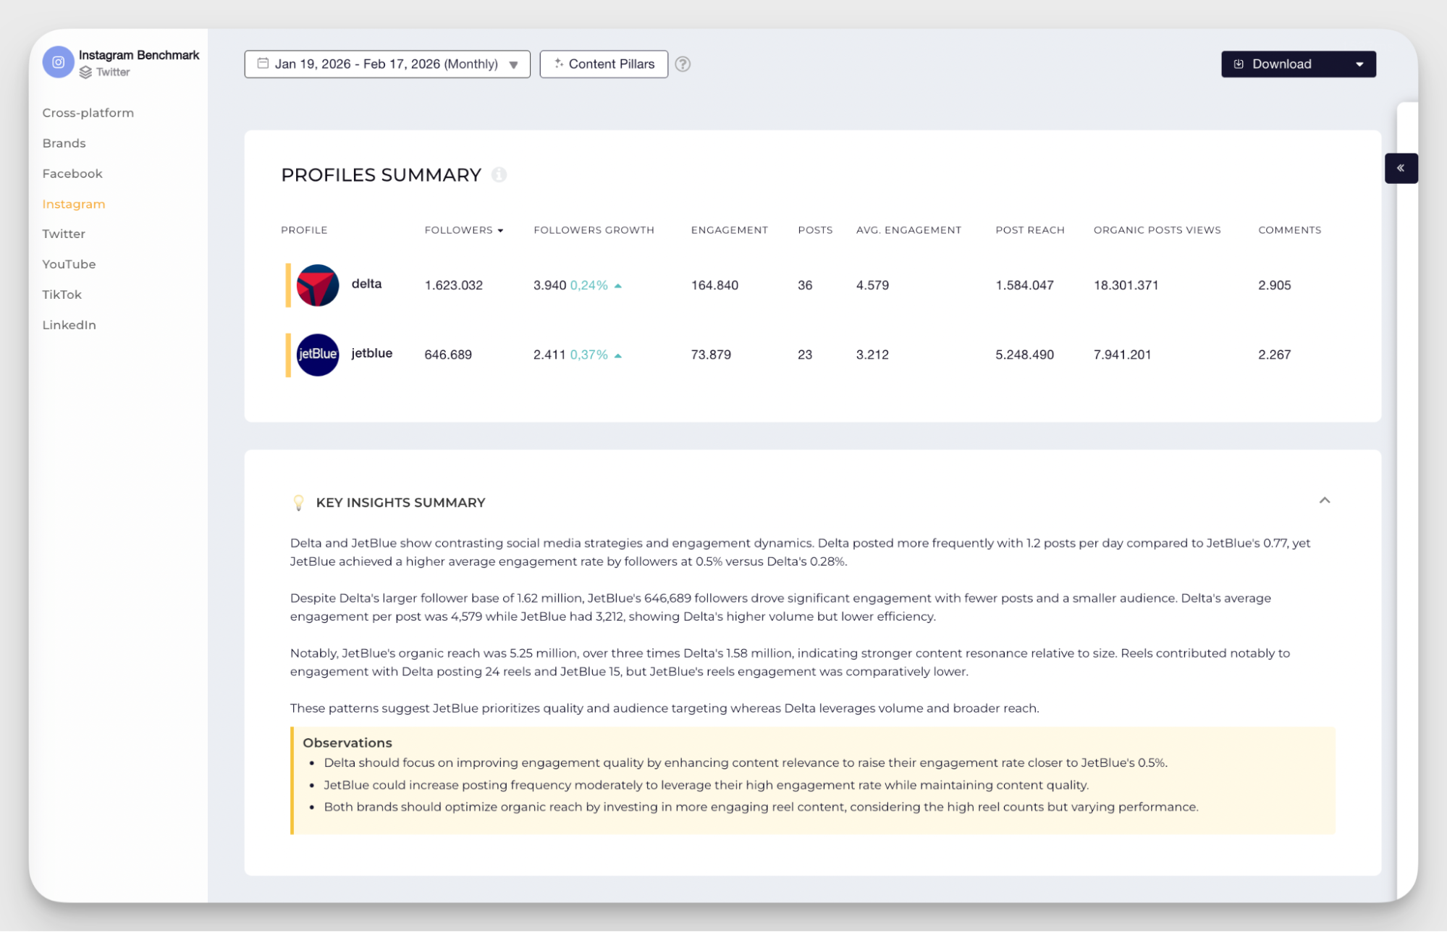Switch to the Twitter section
1447x932 pixels.
coord(64,233)
